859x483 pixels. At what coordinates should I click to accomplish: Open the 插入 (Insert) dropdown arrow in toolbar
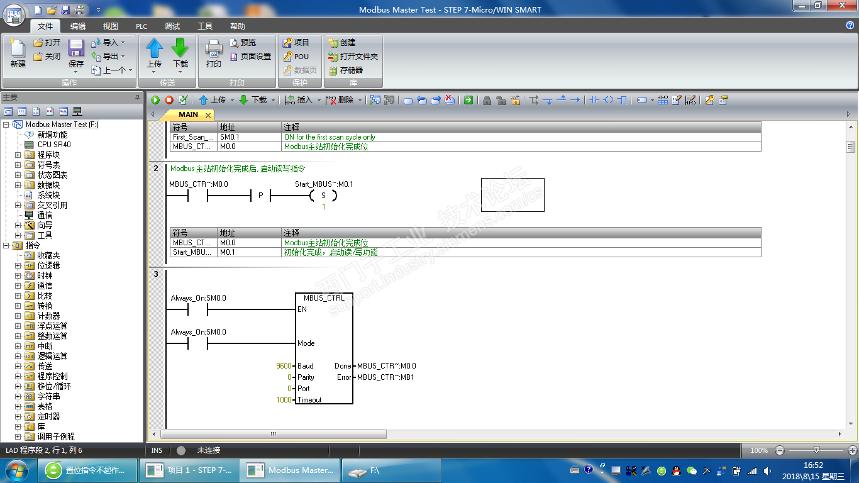(x=319, y=100)
